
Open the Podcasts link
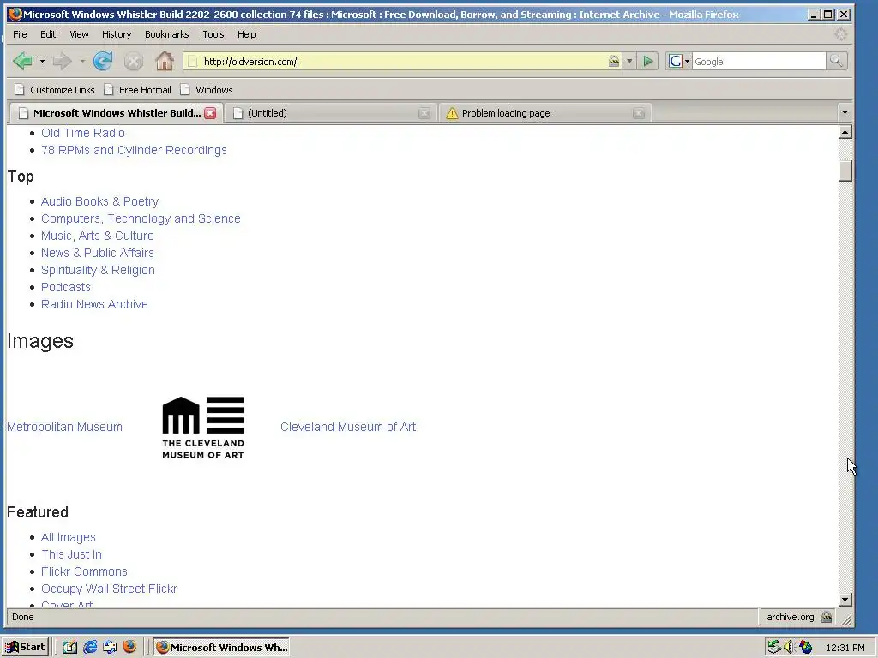65,287
